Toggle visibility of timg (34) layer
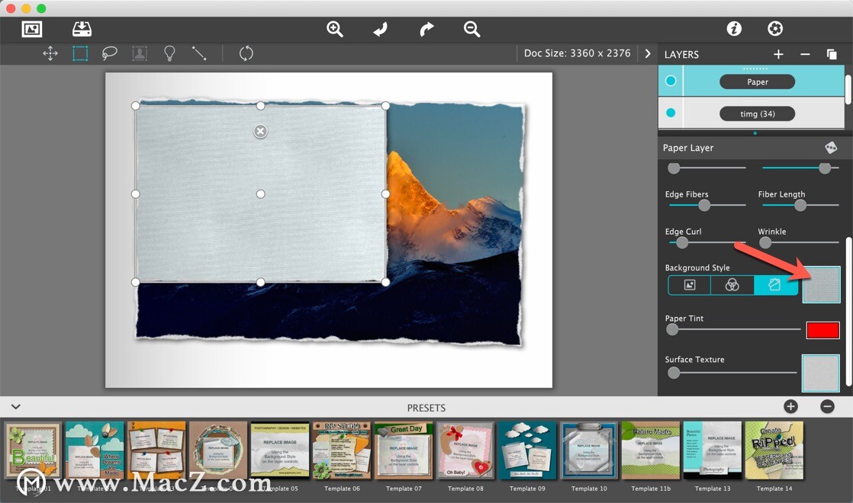The height and width of the screenshot is (503, 853). coord(671,113)
